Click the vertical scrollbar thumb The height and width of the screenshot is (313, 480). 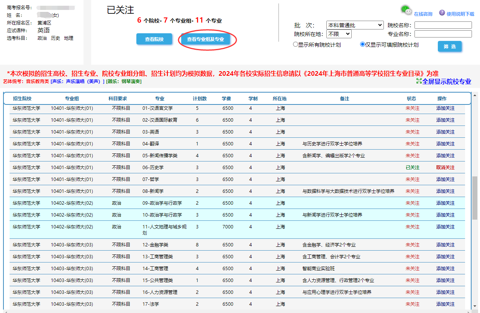pos(475,197)
